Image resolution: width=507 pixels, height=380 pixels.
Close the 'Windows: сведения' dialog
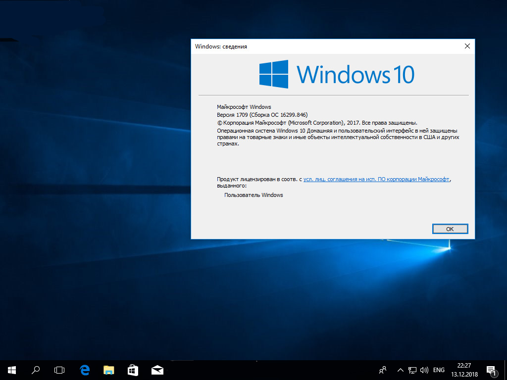click(467, 46)
